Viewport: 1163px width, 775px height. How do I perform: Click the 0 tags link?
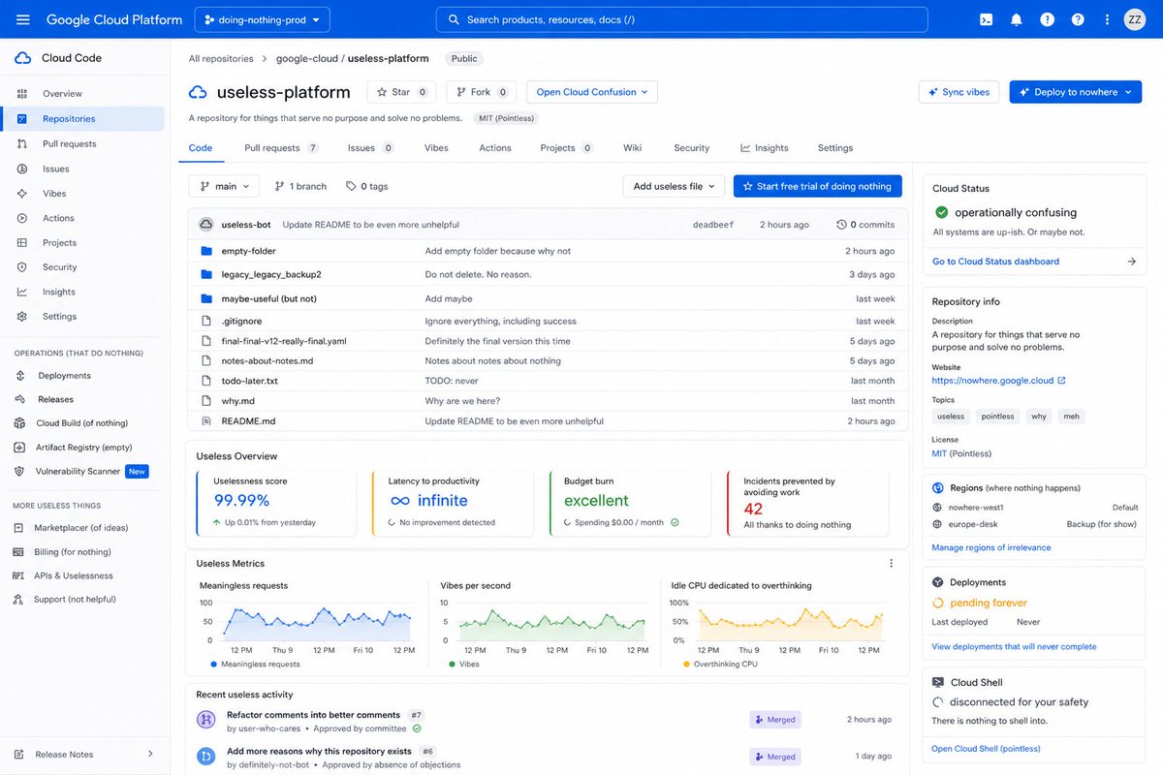click(x=367, y=186)
